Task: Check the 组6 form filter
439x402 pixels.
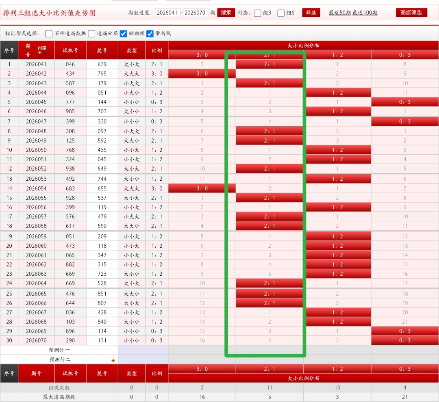Action: pyautogui.click(x=281, y=13)
